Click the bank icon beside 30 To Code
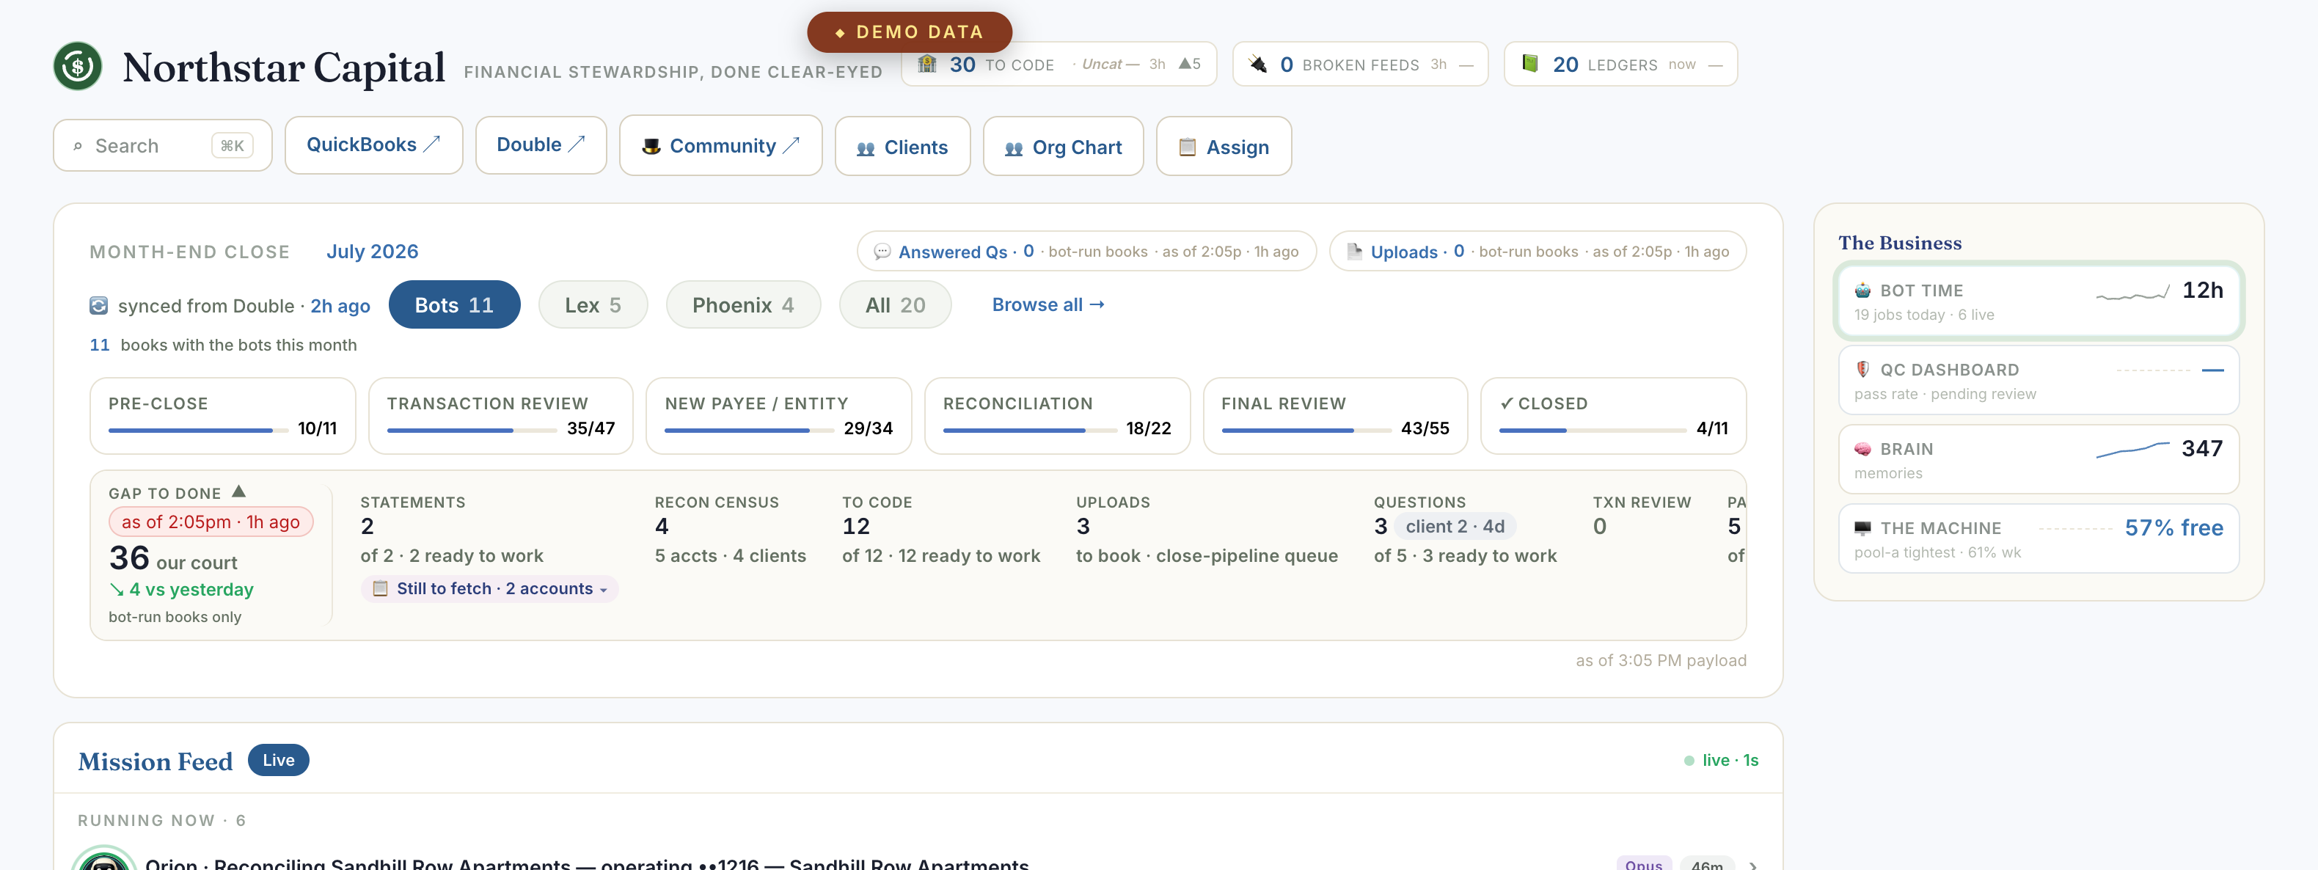The image size is (2318, 870). coord(927,64)
